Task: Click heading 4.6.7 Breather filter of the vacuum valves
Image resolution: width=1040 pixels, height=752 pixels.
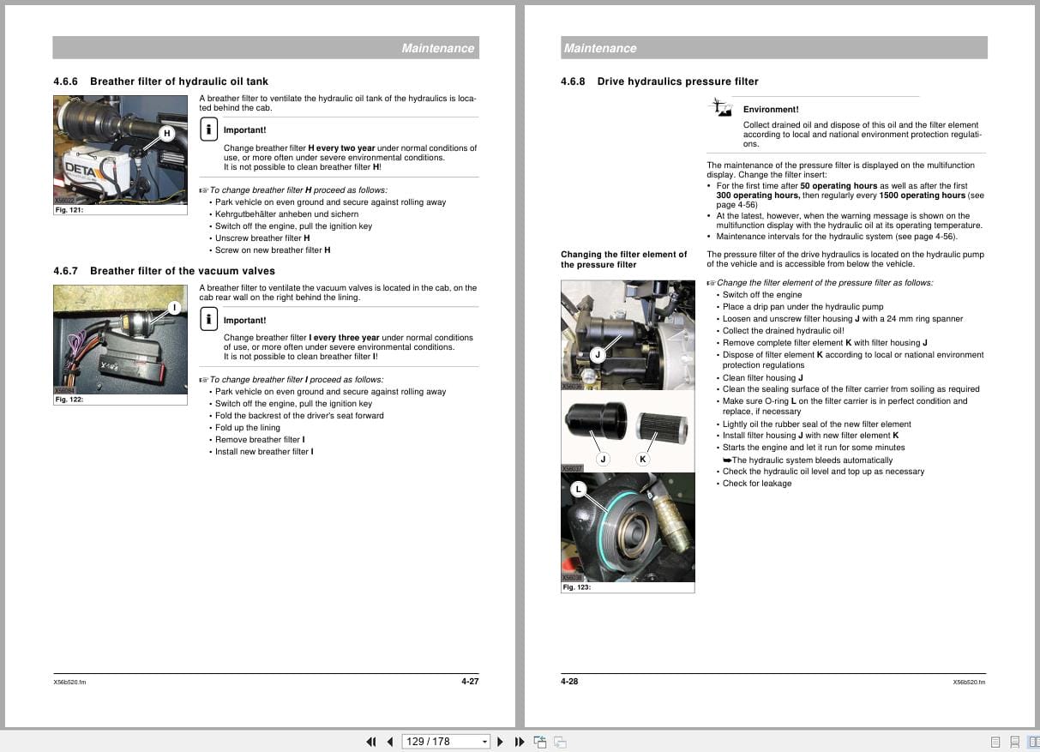Action: (164, 271)
